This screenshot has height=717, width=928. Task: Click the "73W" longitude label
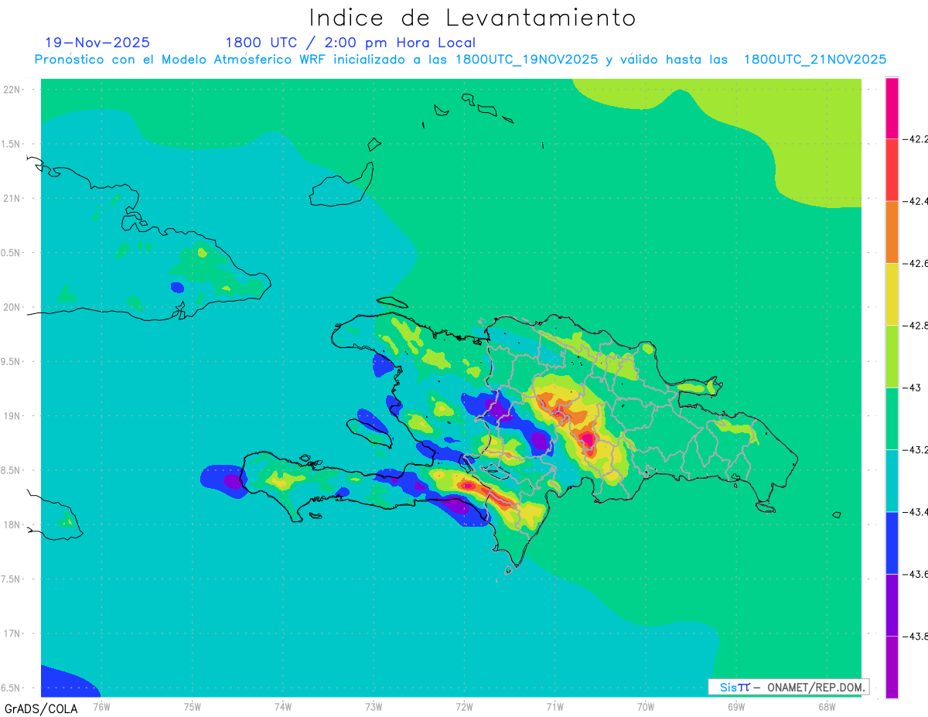374,705
